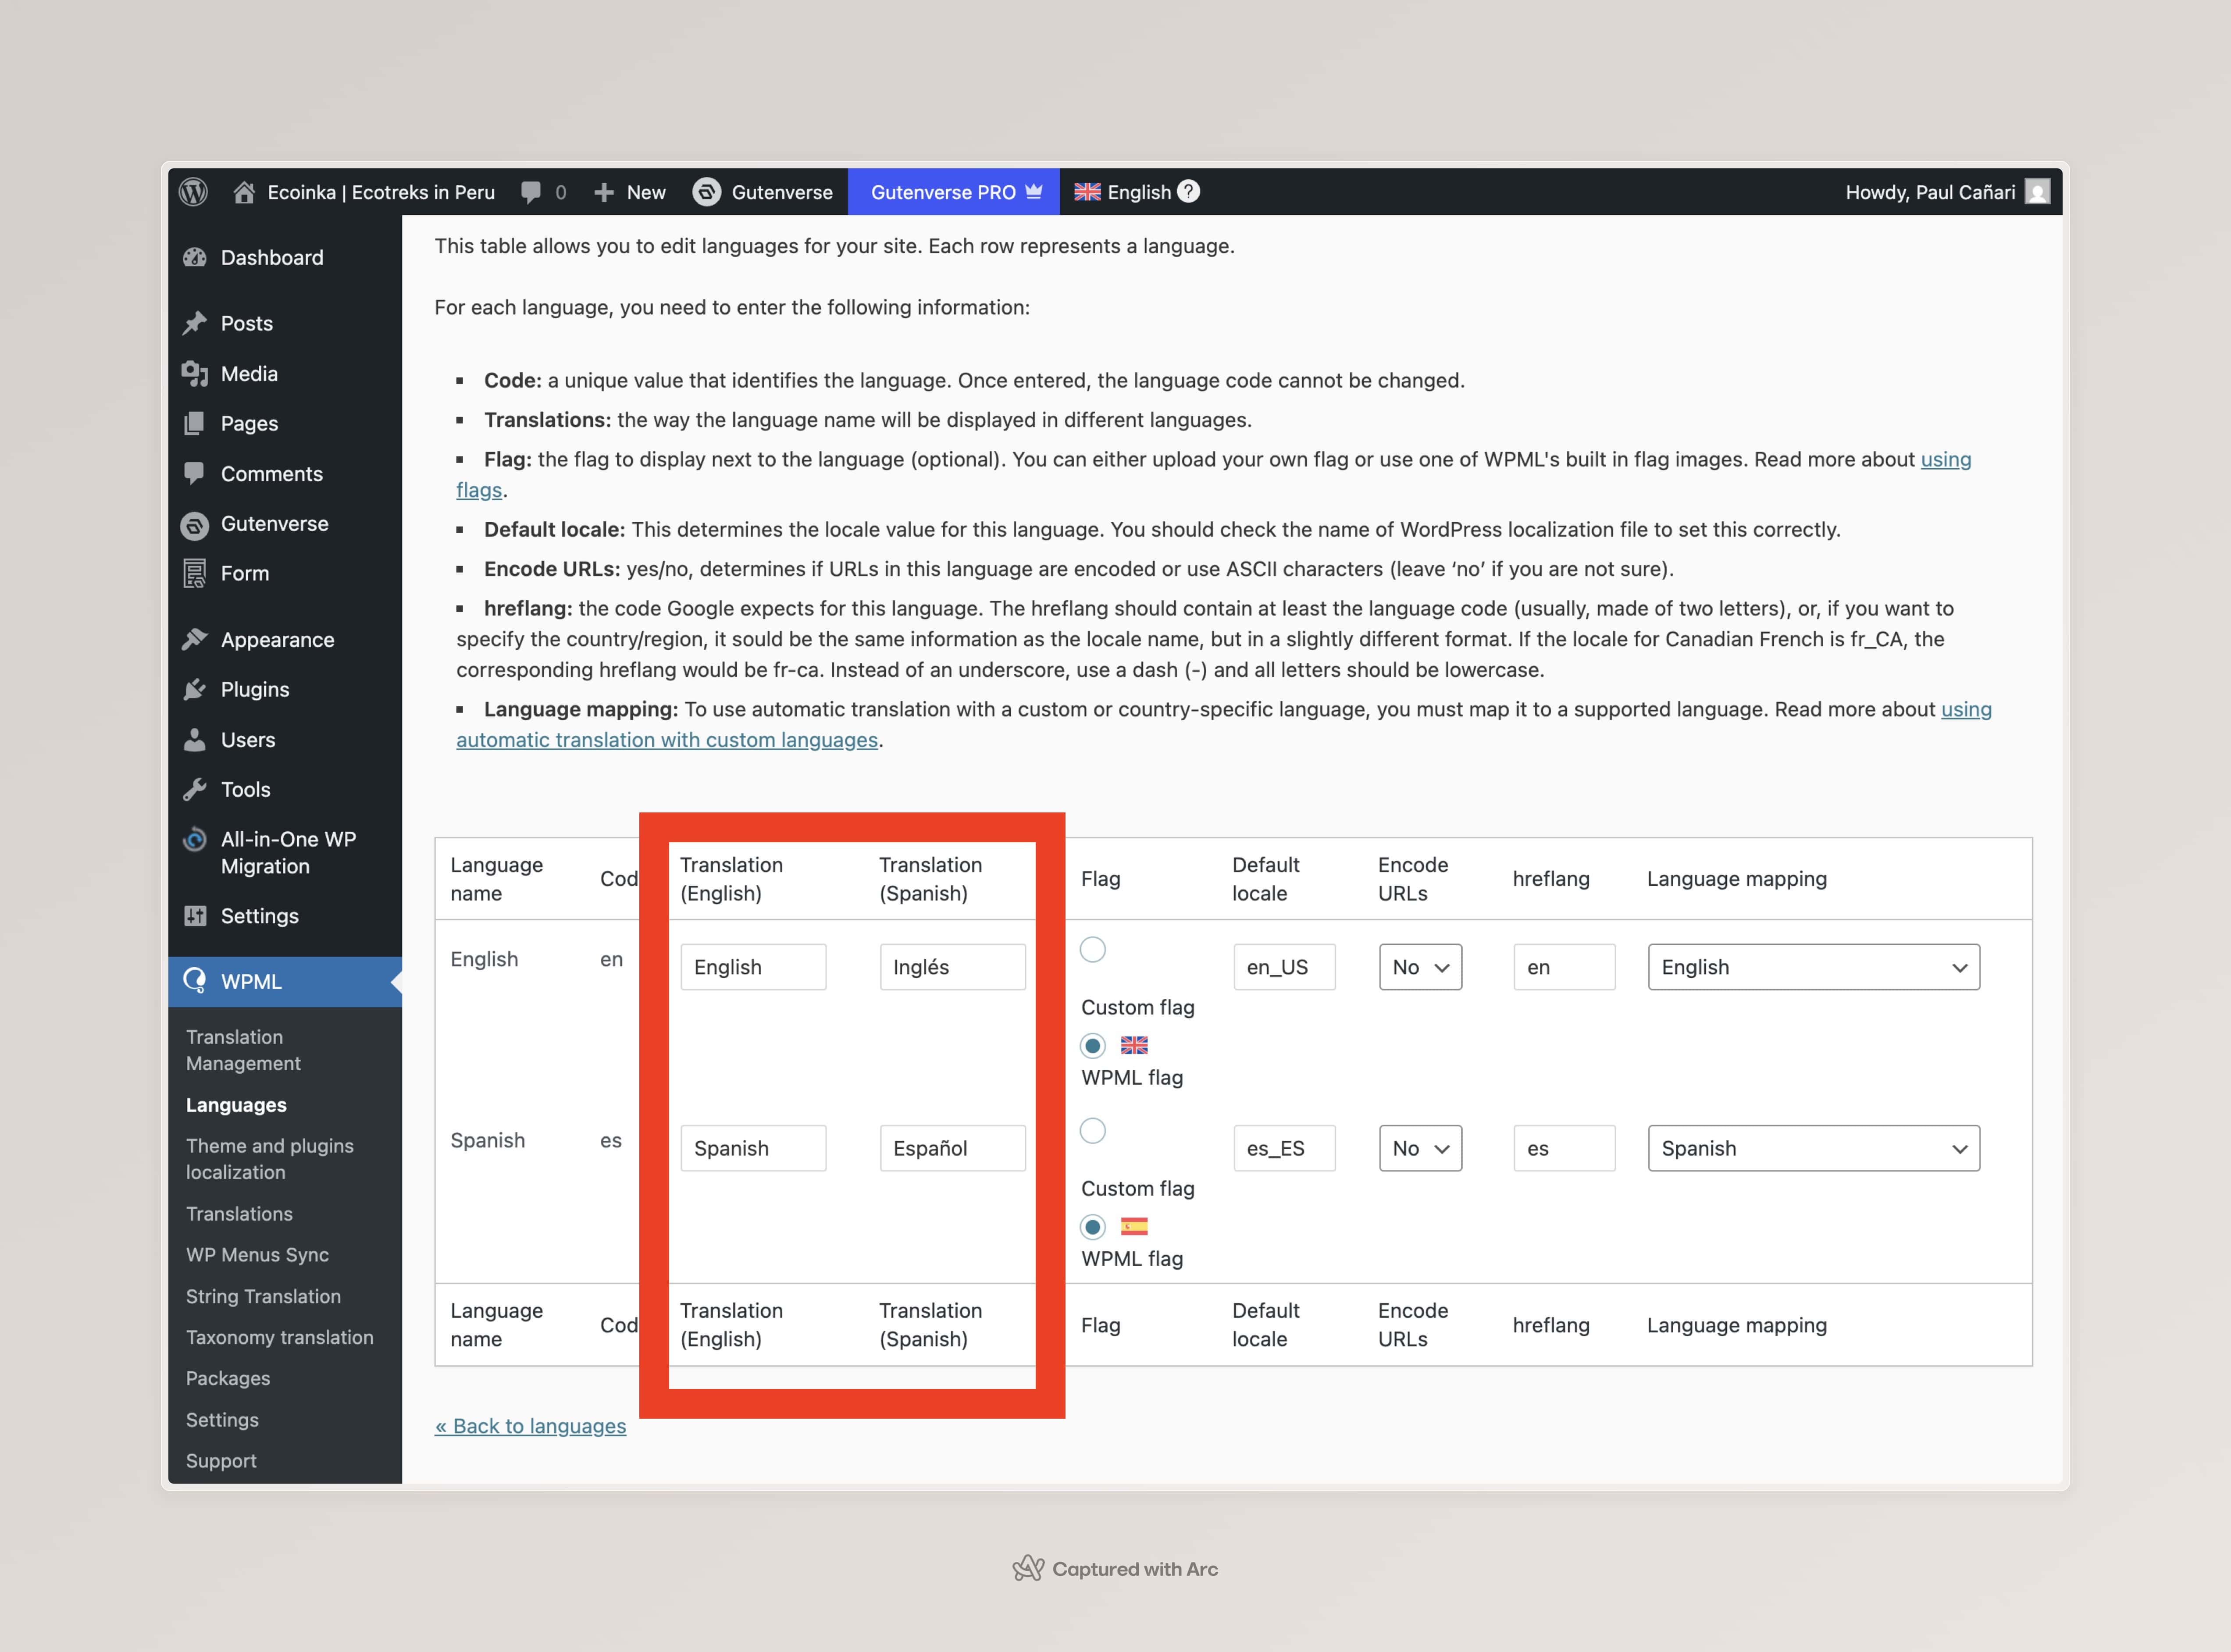Open the language help question mark icon
The image size is (2231, 1652).
pos(1188,191)
